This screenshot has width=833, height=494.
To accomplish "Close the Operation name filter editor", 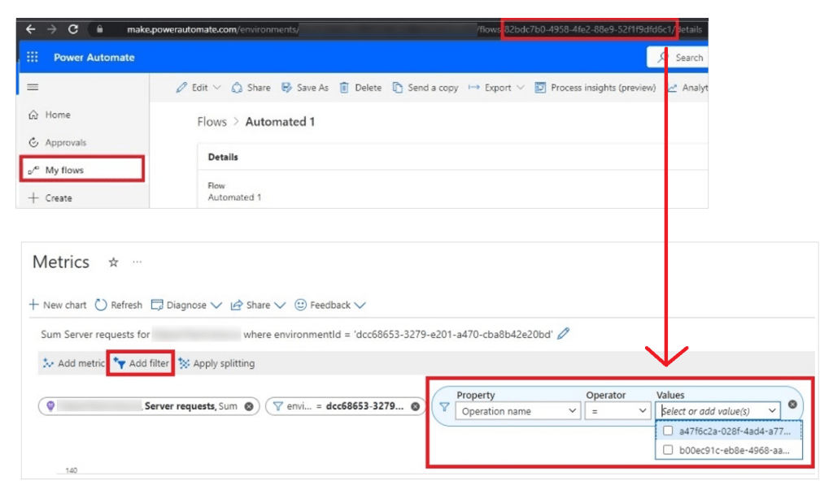I will tap(792, 405).
